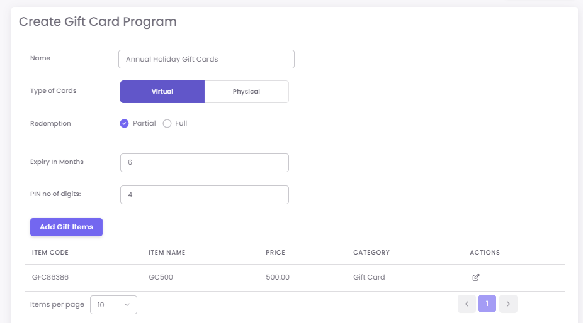
Task: Go to the next page arrow
Action: pyautogui.click(x=508, y=304)
